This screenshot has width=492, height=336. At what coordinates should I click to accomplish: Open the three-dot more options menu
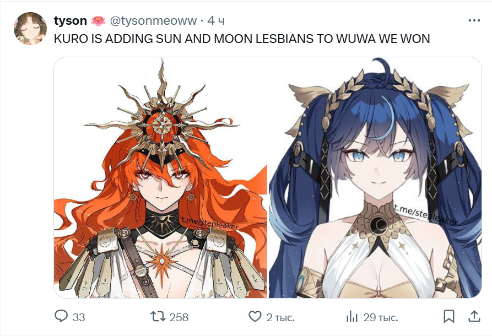pos(474,21)
